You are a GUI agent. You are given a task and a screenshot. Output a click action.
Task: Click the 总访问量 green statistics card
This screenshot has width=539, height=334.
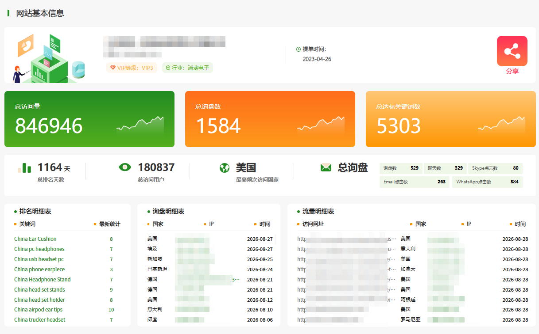click(x=89, y=119)
